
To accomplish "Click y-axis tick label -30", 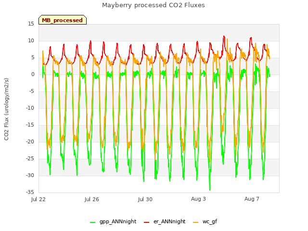I will point(30,175).
